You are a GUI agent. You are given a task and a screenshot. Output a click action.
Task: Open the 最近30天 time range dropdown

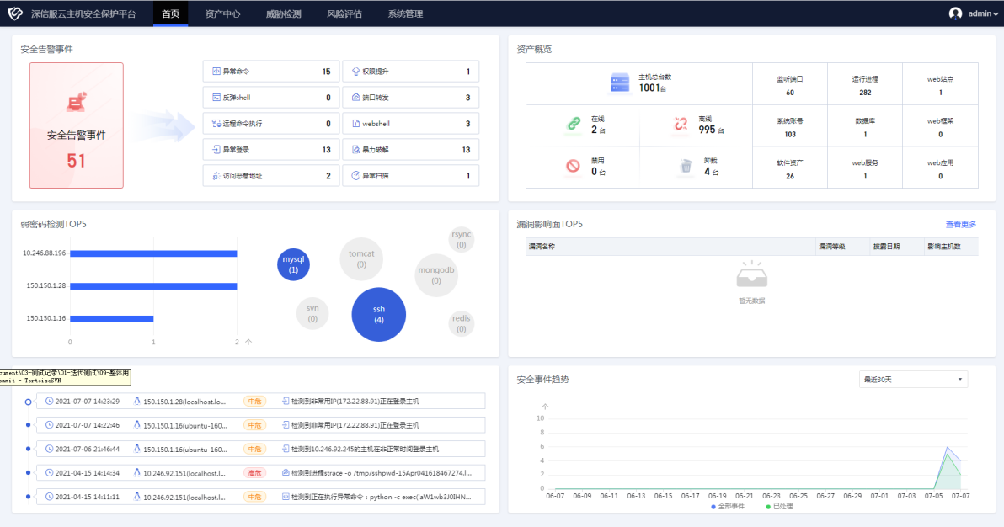point(913,380)
